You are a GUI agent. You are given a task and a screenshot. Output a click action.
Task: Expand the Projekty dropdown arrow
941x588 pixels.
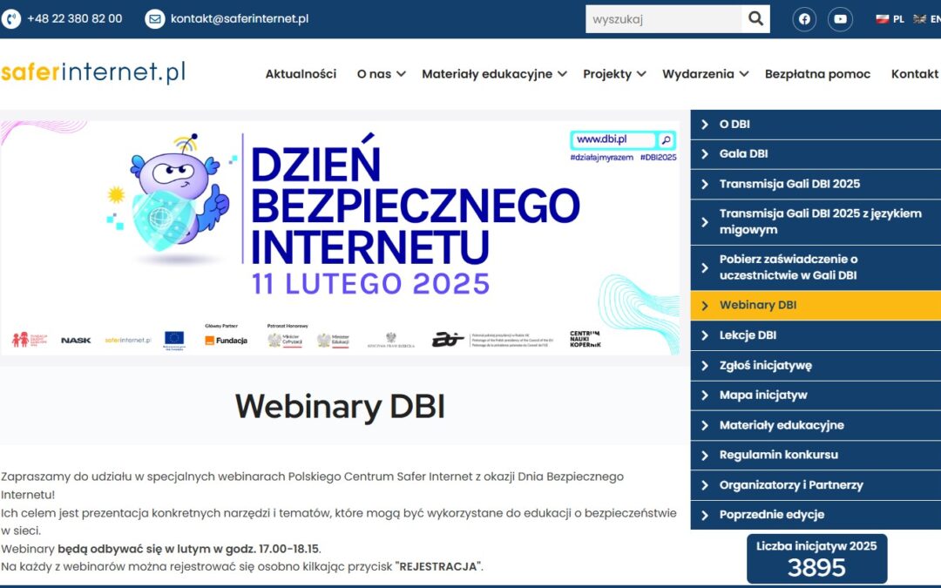tap(641, 74)
